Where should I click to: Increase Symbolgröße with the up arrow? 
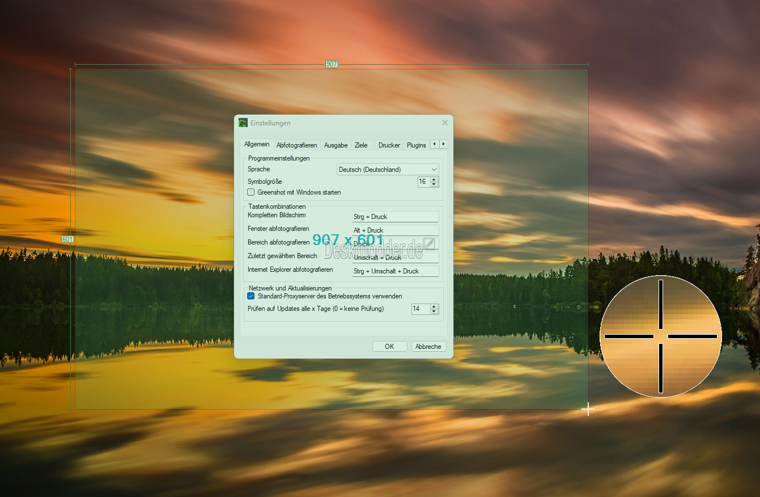pos(434,179)
